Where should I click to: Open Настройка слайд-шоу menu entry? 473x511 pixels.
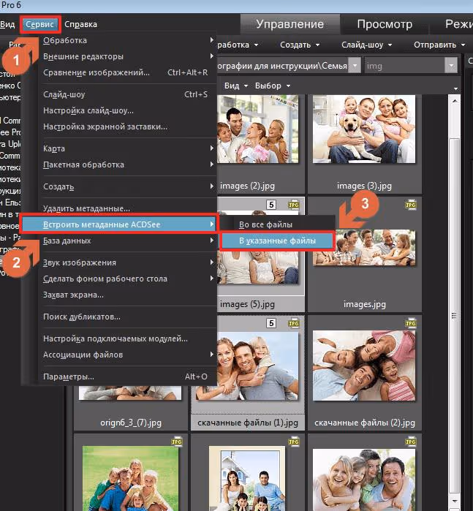coord(129,110)
